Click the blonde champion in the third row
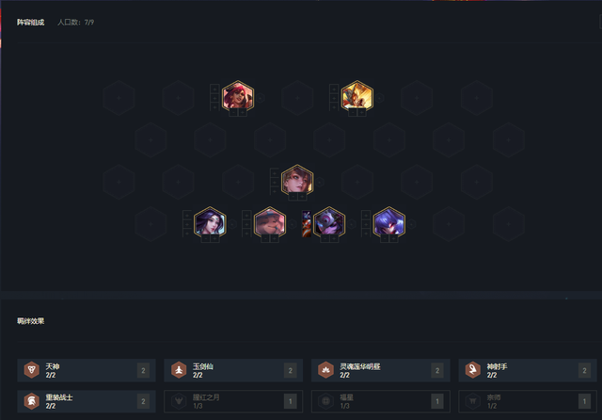 [x=297, y=180]
